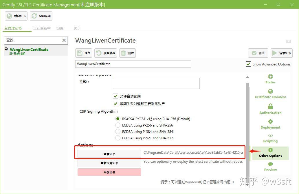This screenshot has height=194, width=299.
Task: Open the Authorization lock section
Action: point(270,109)
